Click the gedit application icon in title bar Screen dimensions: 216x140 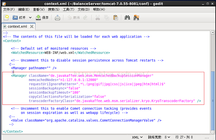tap(4, 4)
